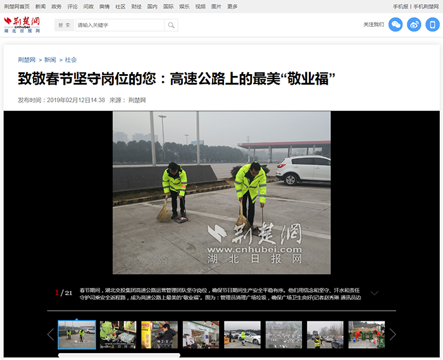Click the 荆楚网首页 link
Viewport: 443px width, 360px height.
(x=17, y=6)
